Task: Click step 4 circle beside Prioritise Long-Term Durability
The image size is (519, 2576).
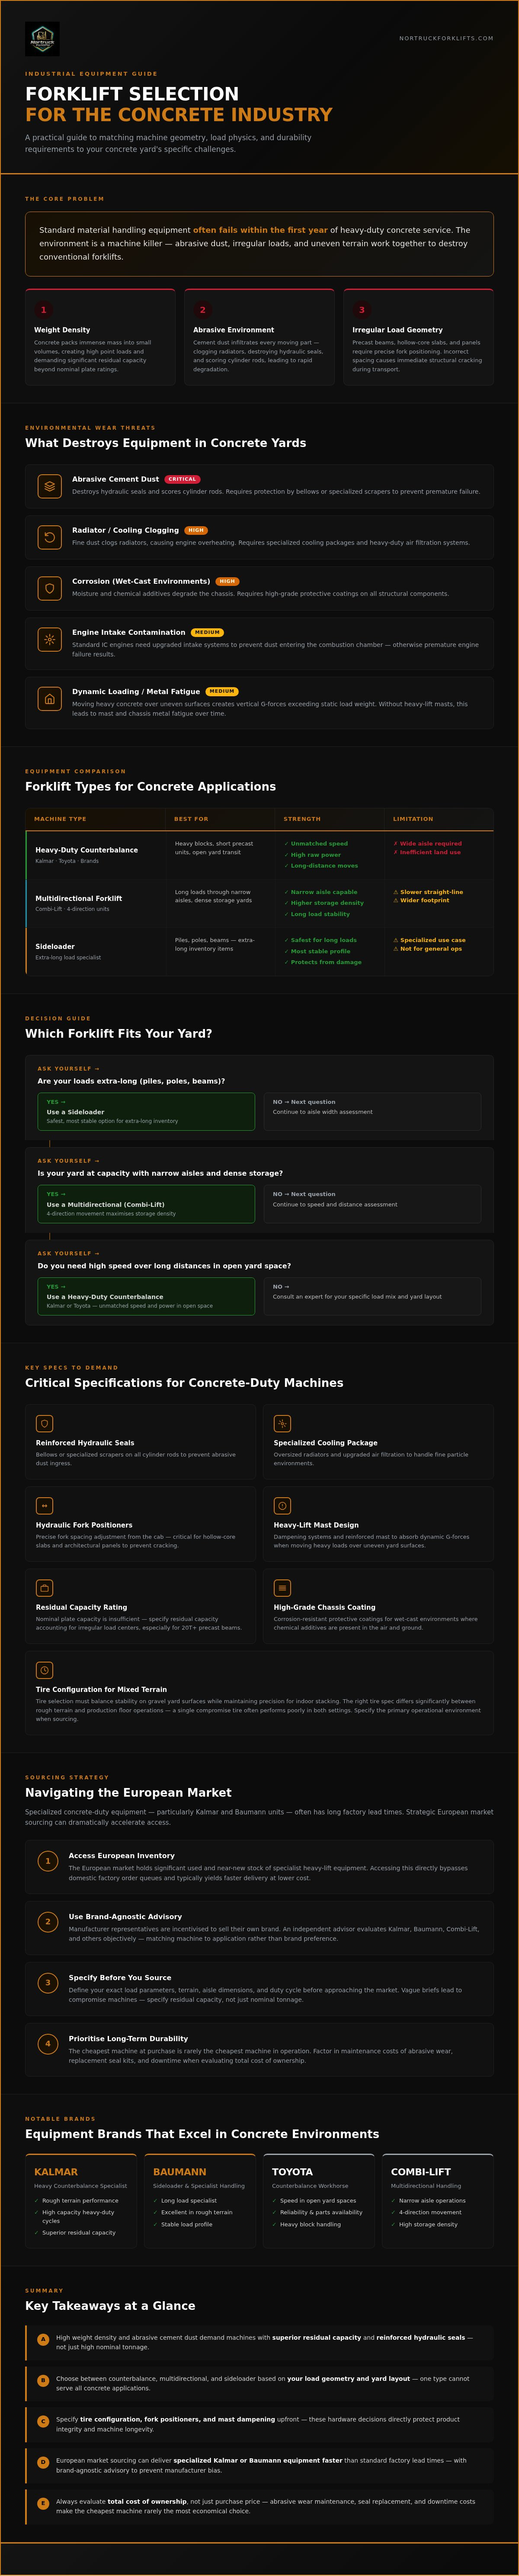Action: pyautogui.click(x=47, y=2044)
